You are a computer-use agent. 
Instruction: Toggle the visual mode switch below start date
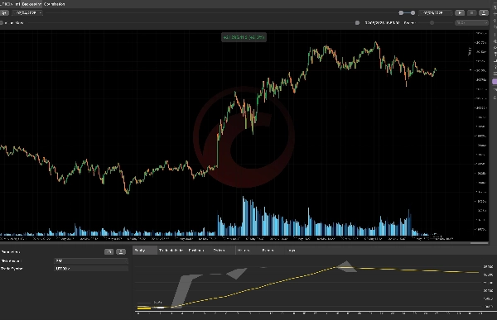click(x=2, y=23)
